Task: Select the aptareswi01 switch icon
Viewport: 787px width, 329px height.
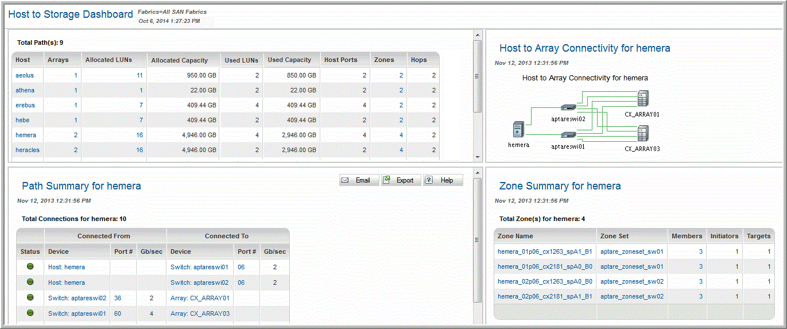Action: coord(567,135)
